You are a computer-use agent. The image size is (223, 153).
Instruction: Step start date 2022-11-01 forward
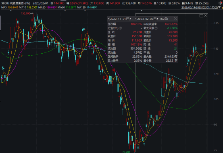coord(131,19)
